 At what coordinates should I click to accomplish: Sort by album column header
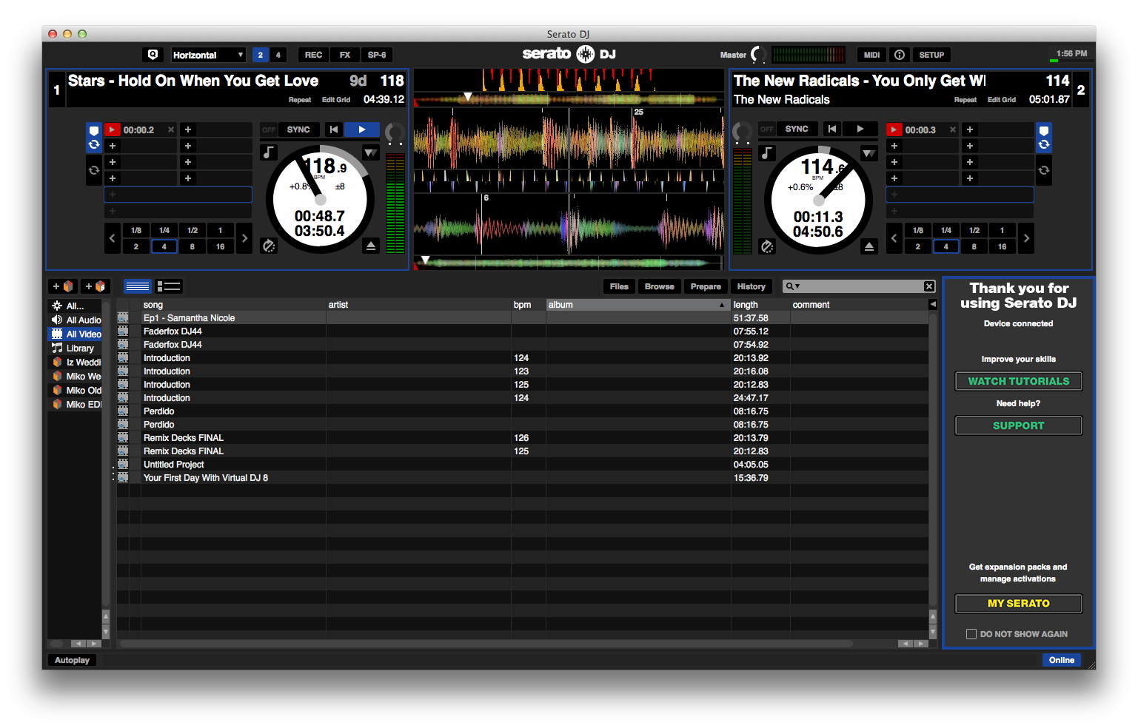tap(637, 305)
